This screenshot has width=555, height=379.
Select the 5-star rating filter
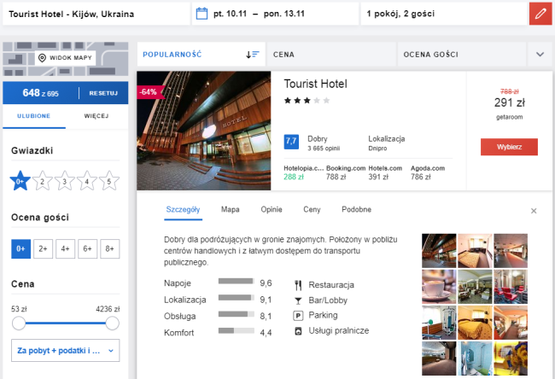[x=108, y=181]
